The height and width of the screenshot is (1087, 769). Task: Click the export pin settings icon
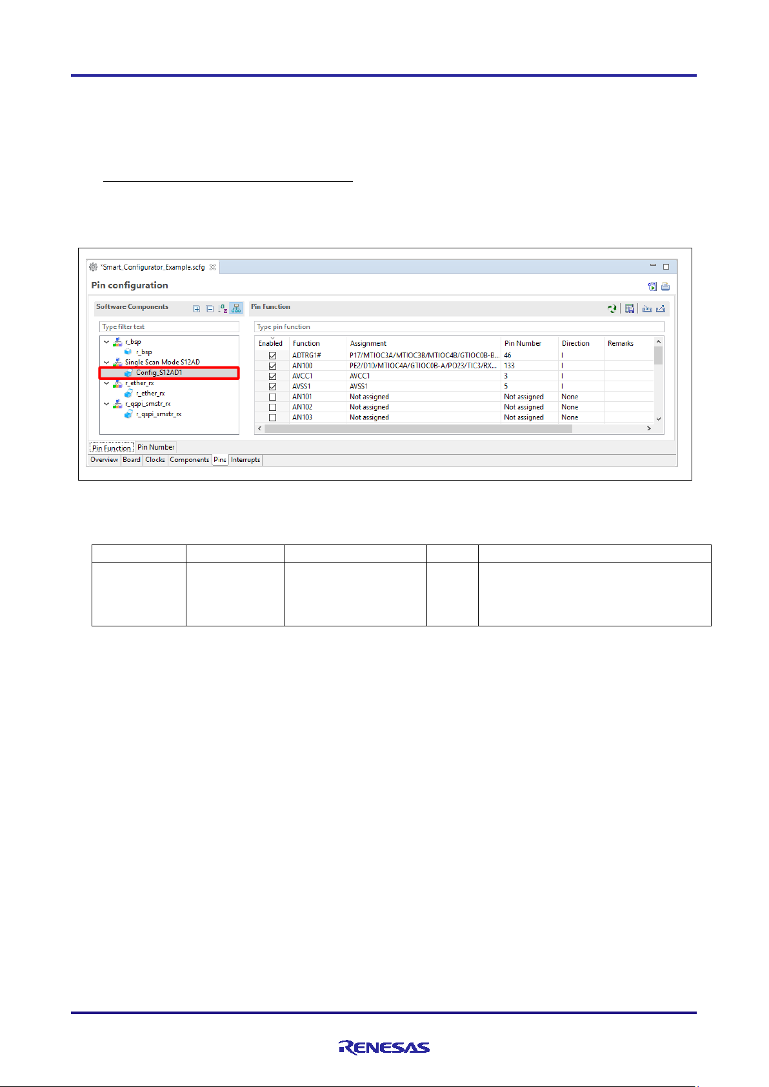point(661,309)
